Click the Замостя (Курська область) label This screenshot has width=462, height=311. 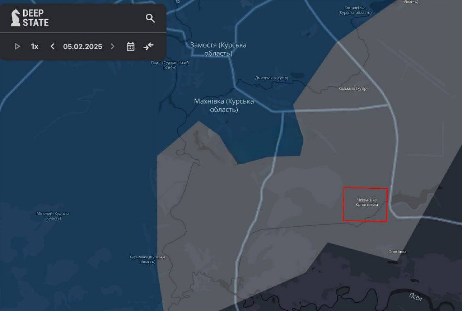coord(218,49)
